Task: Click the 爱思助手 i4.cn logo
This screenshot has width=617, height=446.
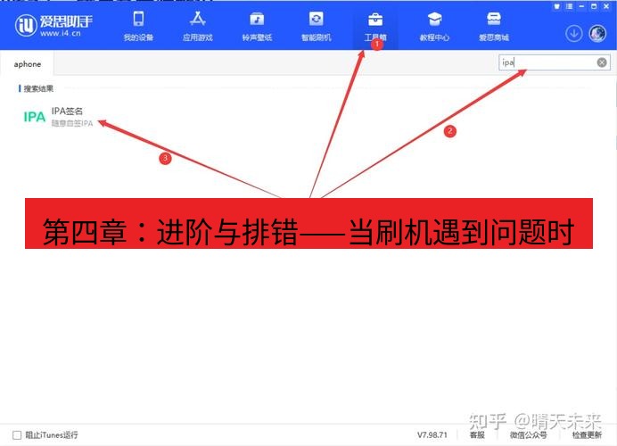Action: [x=53, y=26]
